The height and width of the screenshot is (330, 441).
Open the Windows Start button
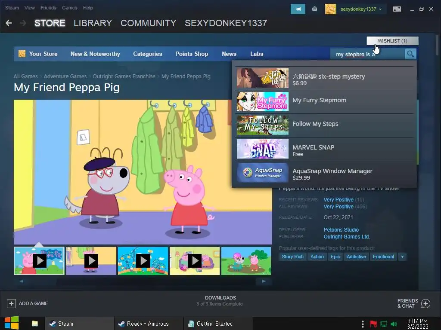[12, 323]
